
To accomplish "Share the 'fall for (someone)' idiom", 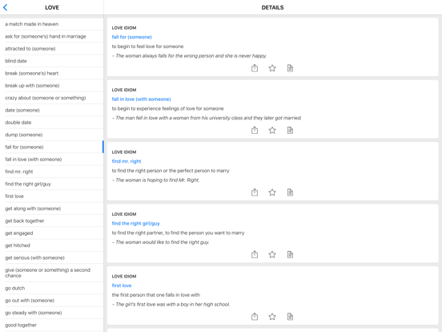I will tap(255, 68).
